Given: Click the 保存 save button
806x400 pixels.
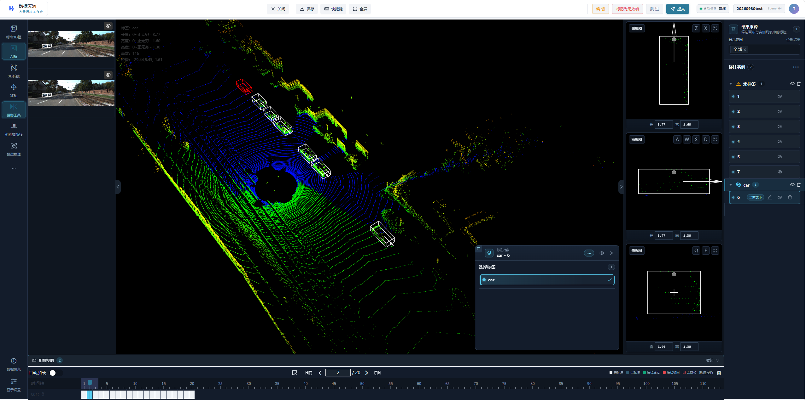Looking at the screenshot, I should pyautogui.click(x=307, y=9).
